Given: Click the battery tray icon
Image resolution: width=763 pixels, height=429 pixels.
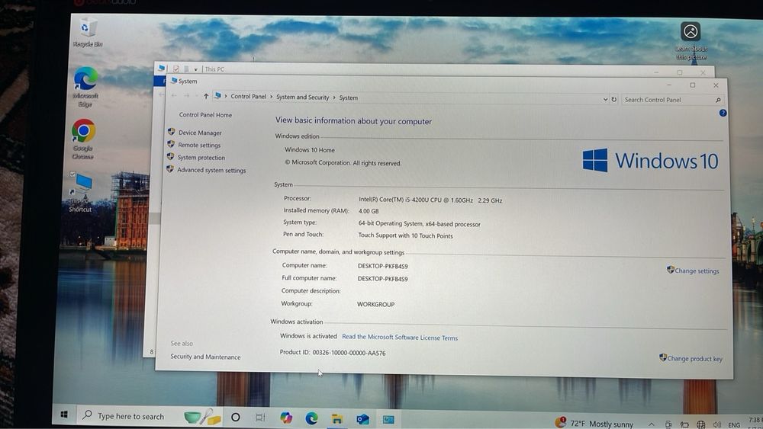Looking at the screenshot, I should point(684,424).
